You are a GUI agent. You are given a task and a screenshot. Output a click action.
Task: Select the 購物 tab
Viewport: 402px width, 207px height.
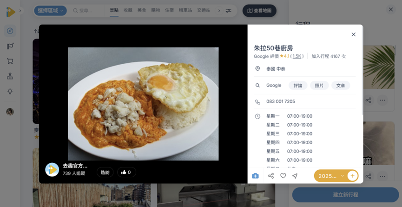coord(155,10)
